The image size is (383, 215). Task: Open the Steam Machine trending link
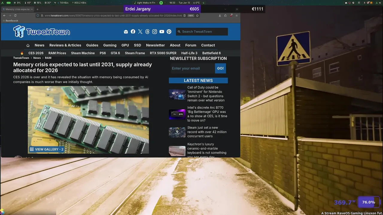tap(83, 53)
